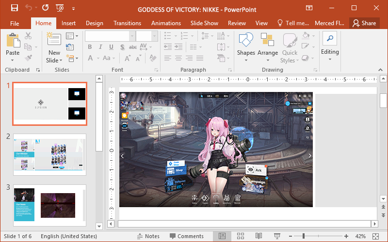Switch to the Design tab
Screen dimensions: 388x242
click(x=94, y=23)
